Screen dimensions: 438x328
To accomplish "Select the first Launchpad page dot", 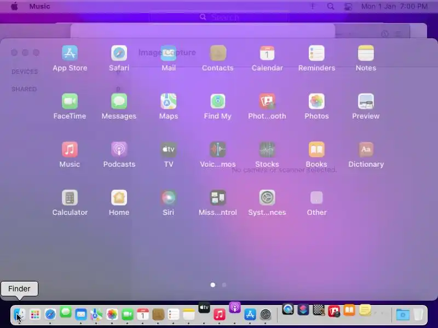I will [x=213, y=285].
